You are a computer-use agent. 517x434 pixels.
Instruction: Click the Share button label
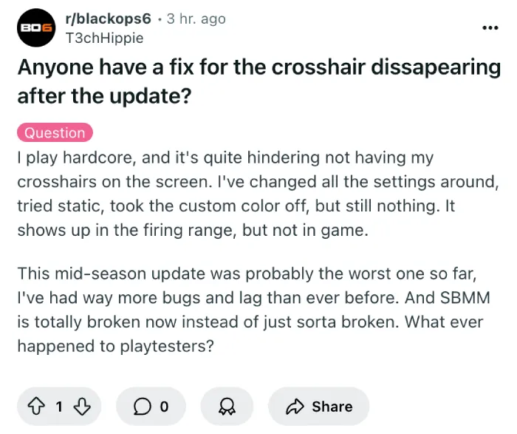332,407
